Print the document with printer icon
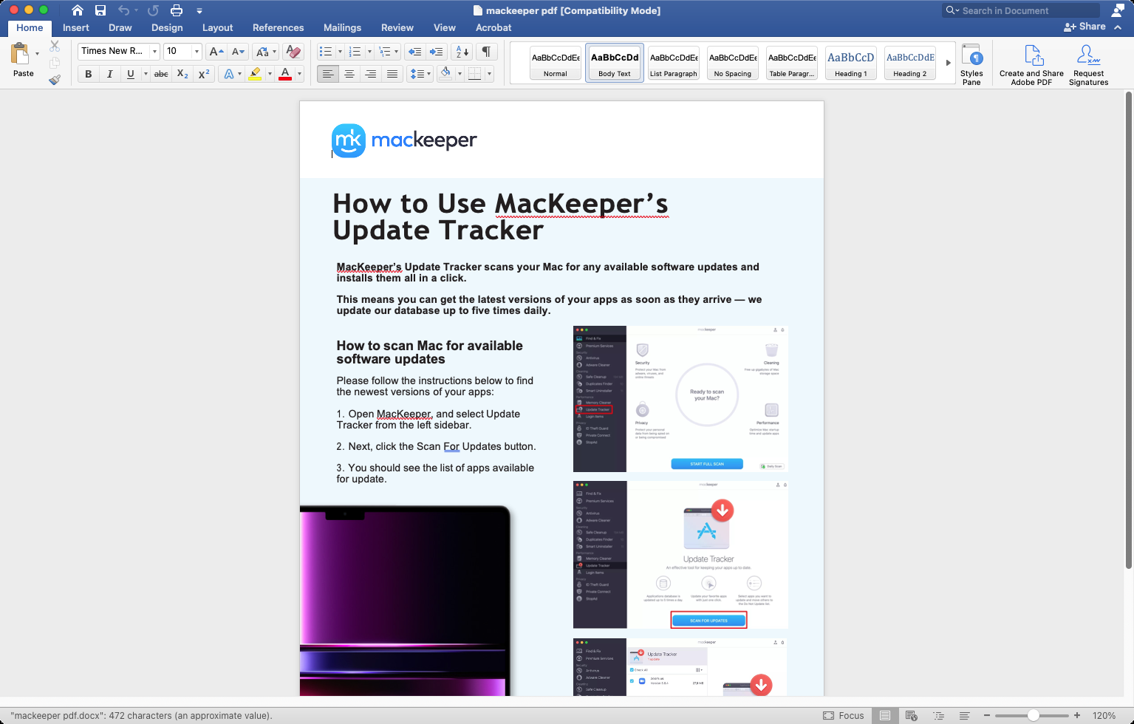 coord(176,10)
